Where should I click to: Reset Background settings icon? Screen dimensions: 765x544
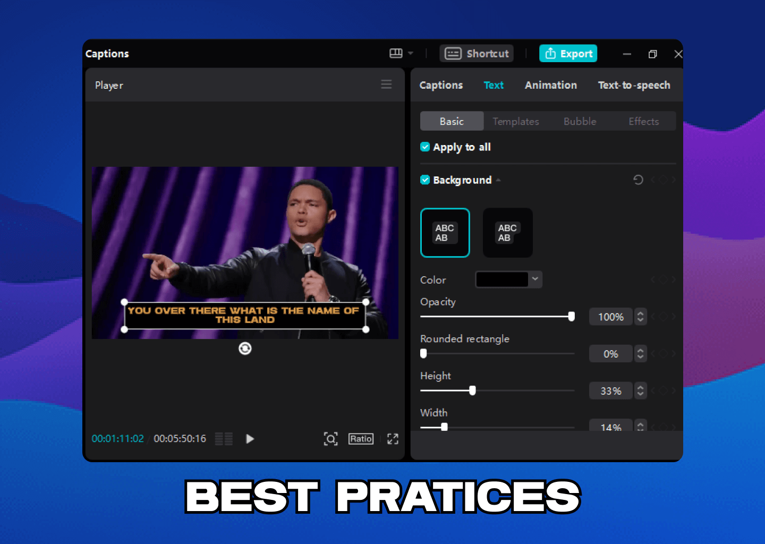click(x=638, y=180)
